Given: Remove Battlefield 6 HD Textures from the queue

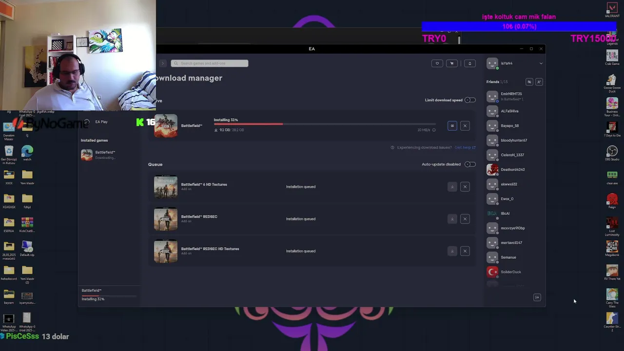Looking at the screenshot, I should click(465, 187).
